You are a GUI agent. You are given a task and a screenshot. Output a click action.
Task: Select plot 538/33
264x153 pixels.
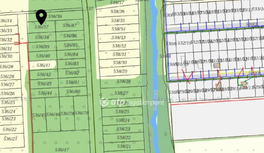(119, 37)
